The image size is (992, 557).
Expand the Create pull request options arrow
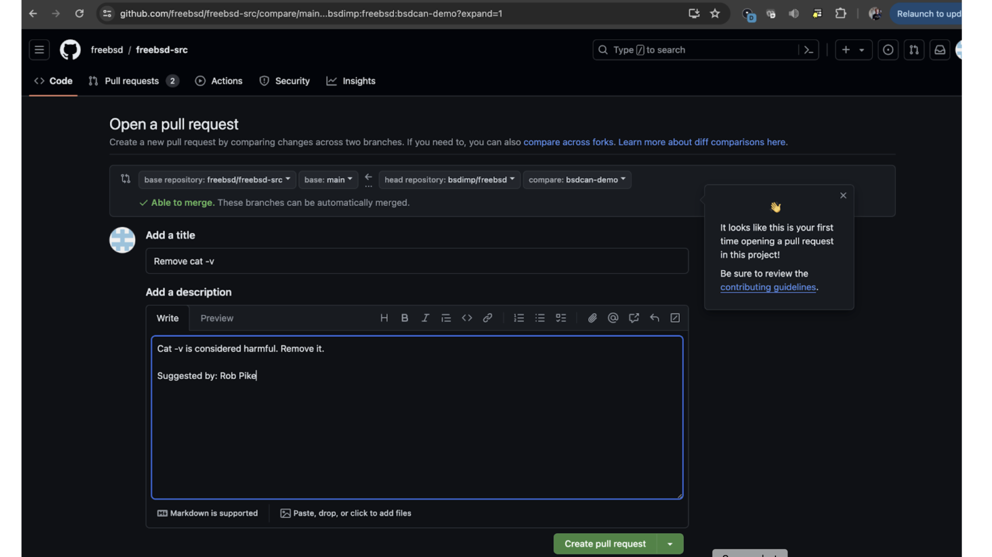[x=670, y=544]
